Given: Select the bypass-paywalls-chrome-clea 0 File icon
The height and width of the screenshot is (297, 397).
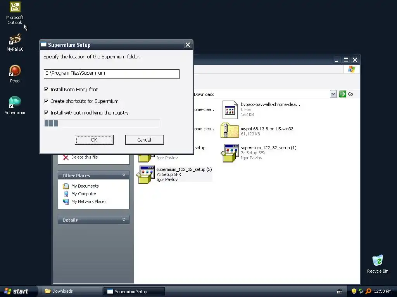Looking at the screenshot, I should (x=230, y=109).
